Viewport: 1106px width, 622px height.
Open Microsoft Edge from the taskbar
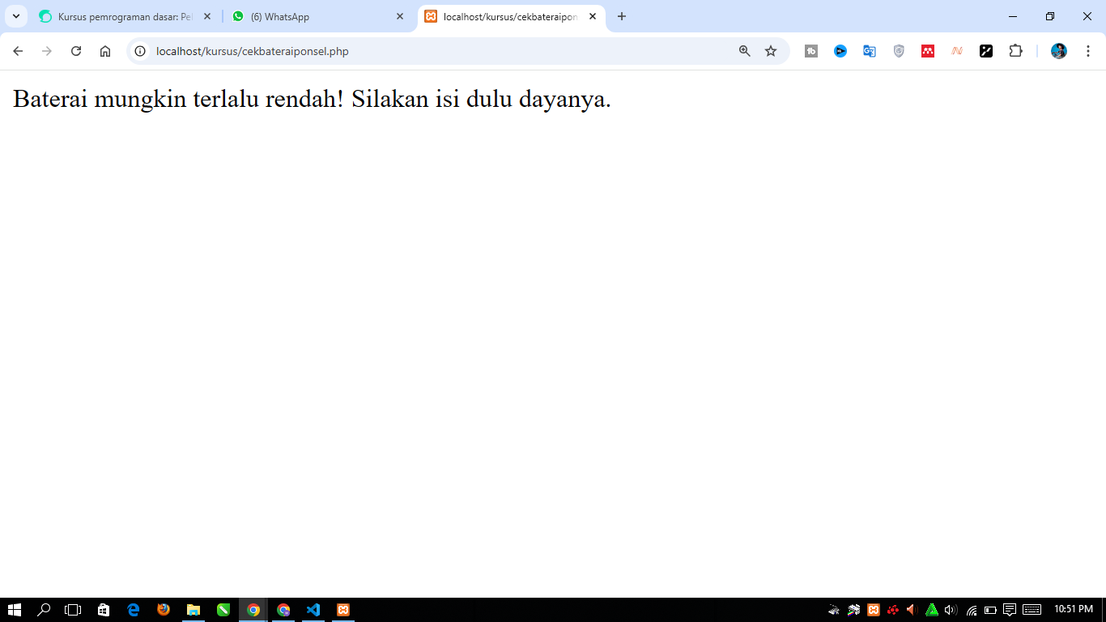point(134,610)
